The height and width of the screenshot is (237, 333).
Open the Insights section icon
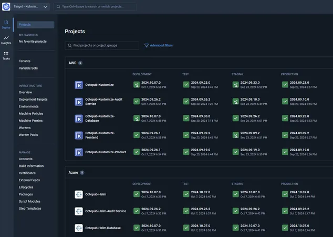(6, 40)
